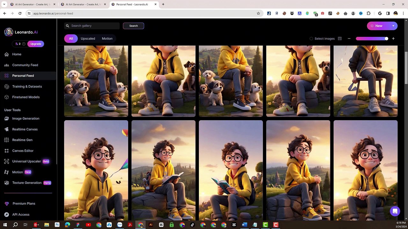Increase image size with the plus button
The height and width of the screenshot is (229, 408).
(x=393, y=38)
